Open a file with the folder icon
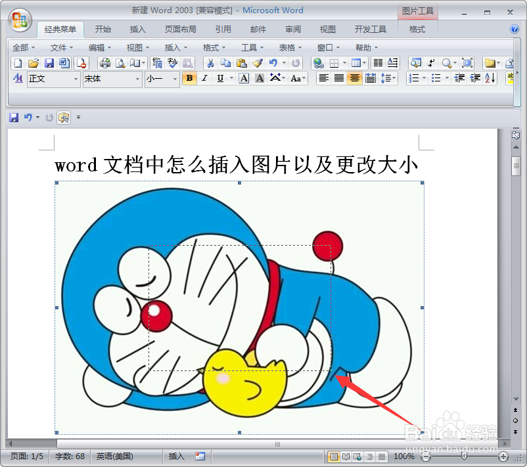The height and width of the screenshot is (467, 527). coord(34,63)
